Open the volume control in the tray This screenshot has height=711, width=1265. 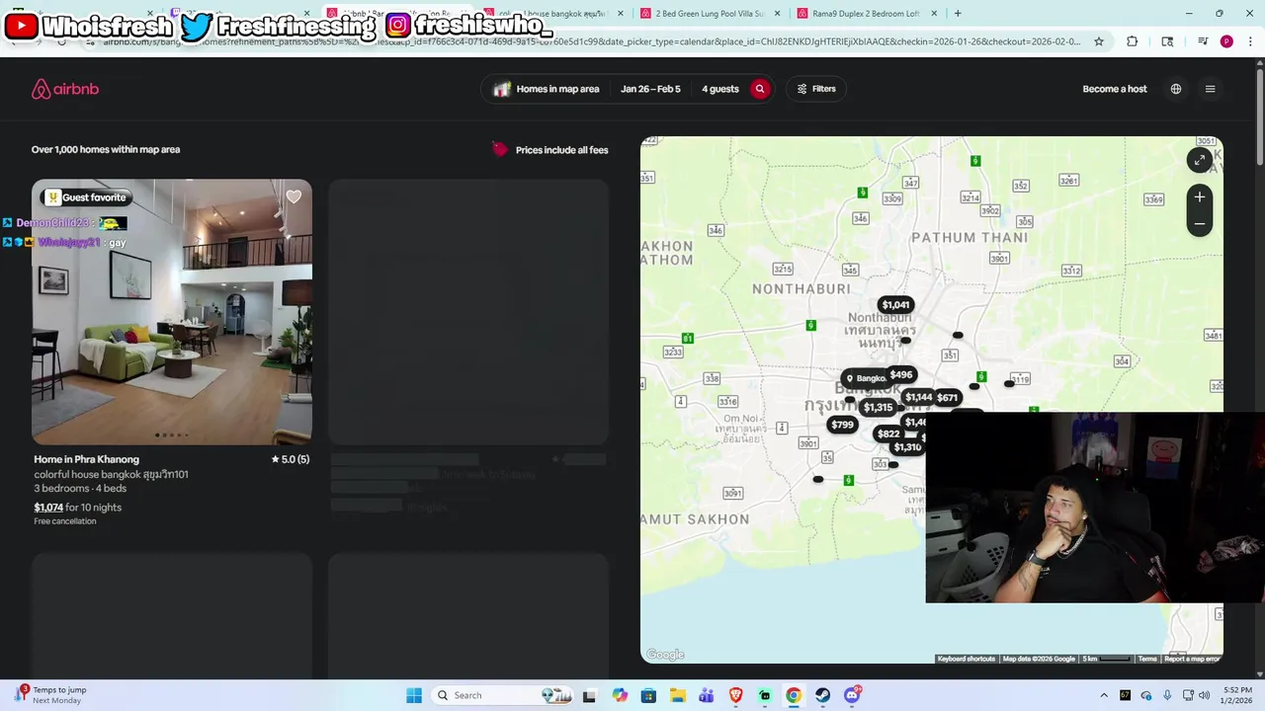pos(1205,695)
